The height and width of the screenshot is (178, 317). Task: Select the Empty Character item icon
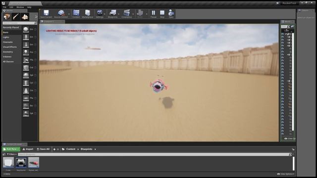point(26,37)
